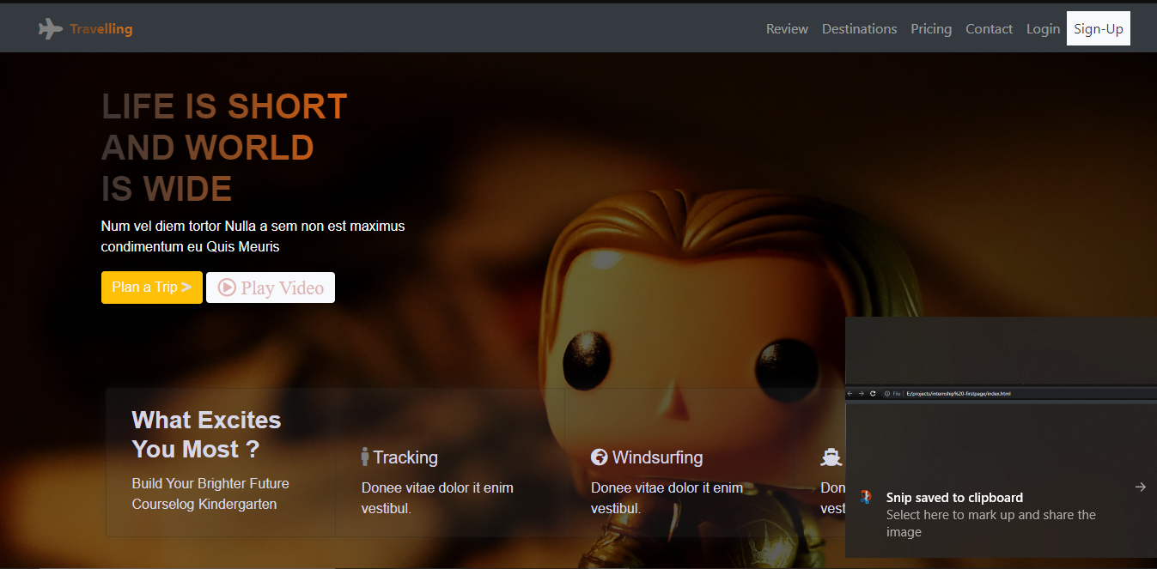
Task: Click the Snip & Sketch scissors notification icon
Action: [x=864, y=497]
